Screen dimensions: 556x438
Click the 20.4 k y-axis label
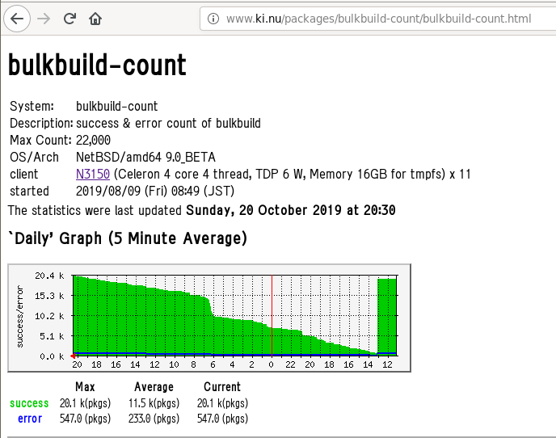tap(49, 276)
